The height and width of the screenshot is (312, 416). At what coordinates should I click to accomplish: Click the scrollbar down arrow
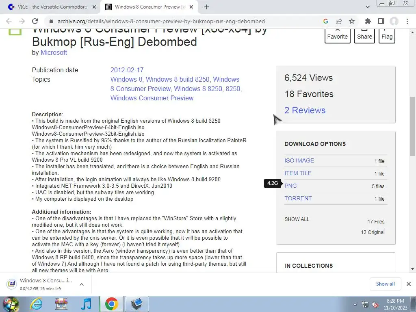click(412, 269)
